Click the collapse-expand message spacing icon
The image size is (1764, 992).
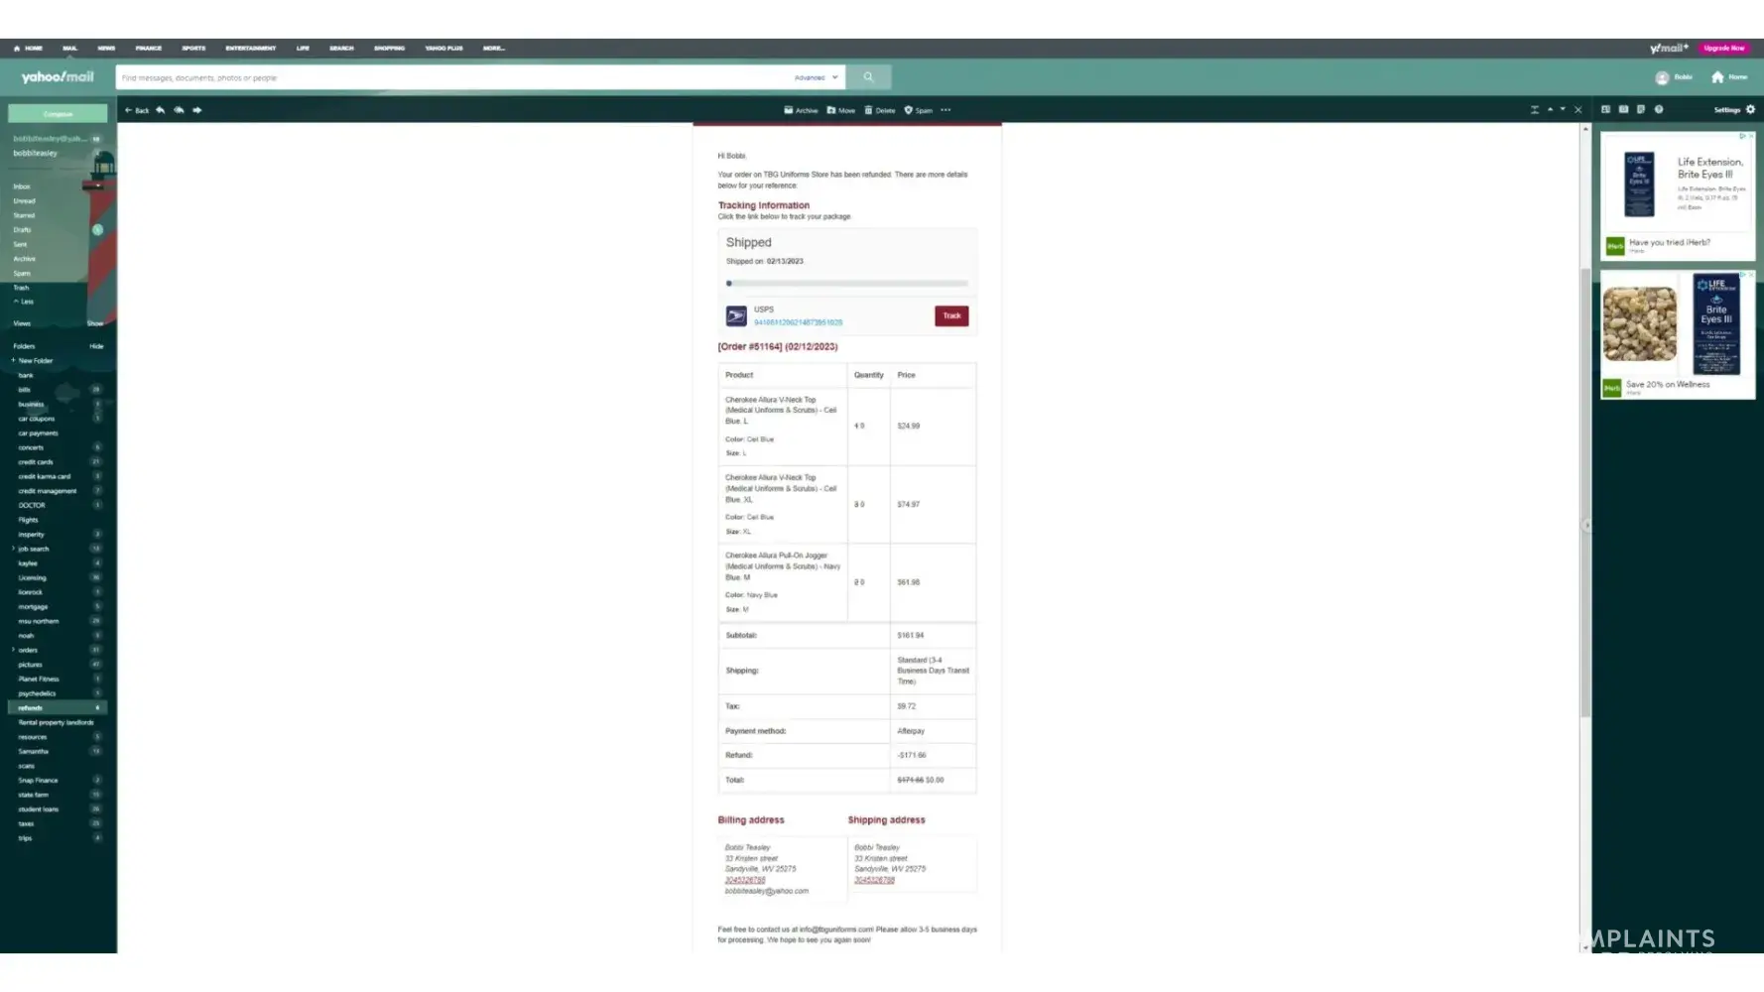[1534, 109]
